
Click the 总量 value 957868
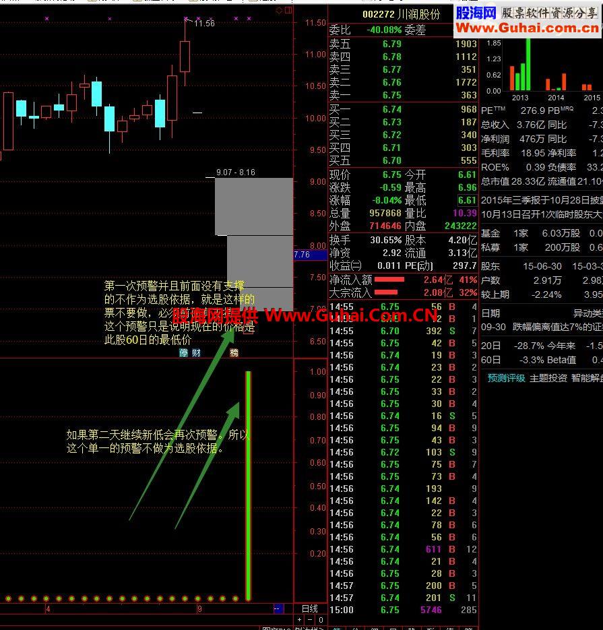[x=385, y=214]
